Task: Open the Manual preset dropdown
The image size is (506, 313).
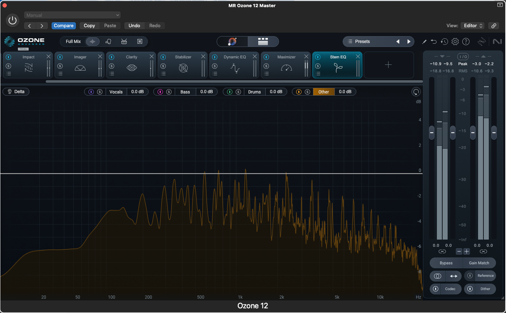Action: (x=72, y=15)
